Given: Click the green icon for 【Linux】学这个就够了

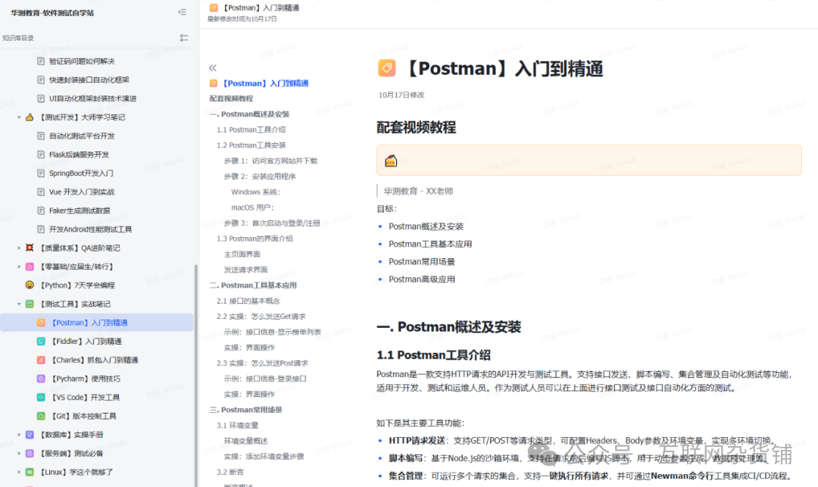Looking at the screenshot, I should pyautogui.click(x=30, y=472).
